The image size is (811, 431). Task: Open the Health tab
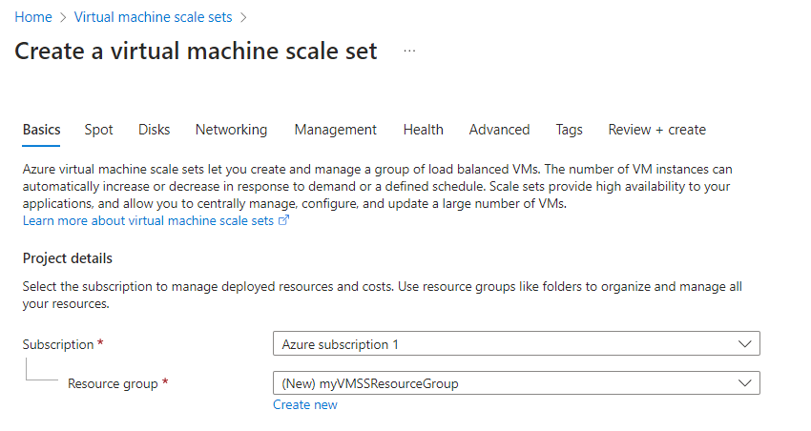(x=423, y=130)
